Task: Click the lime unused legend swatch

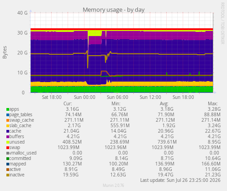Action: [x=8, y=142]
